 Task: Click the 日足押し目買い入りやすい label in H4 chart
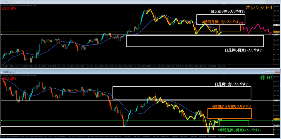click(x=244, y=50)
